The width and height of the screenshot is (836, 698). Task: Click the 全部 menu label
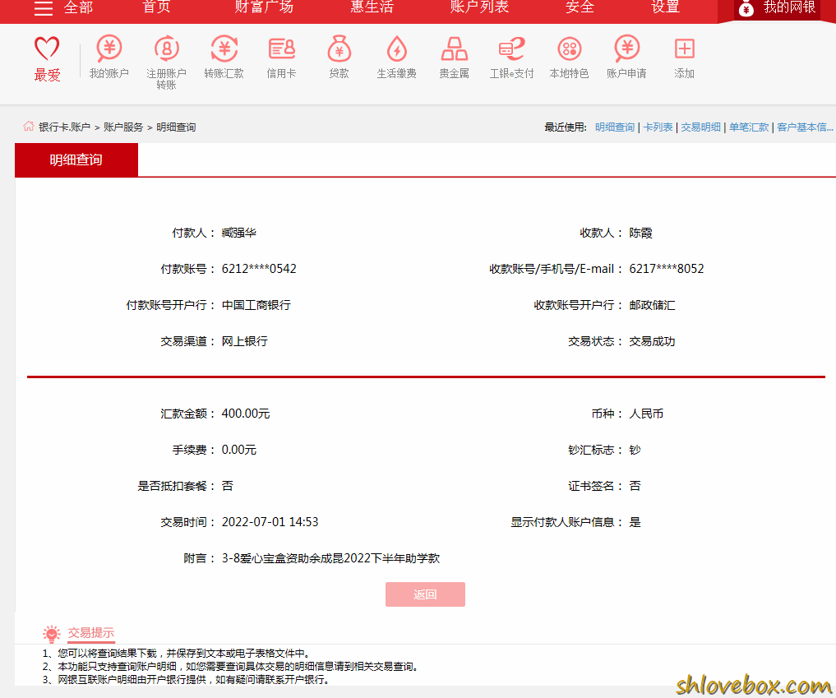tap(78, 7)
